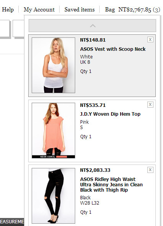Screen dimensions: 163x226
Task: Open white vest product thumbnail
Action: (53, 65)
